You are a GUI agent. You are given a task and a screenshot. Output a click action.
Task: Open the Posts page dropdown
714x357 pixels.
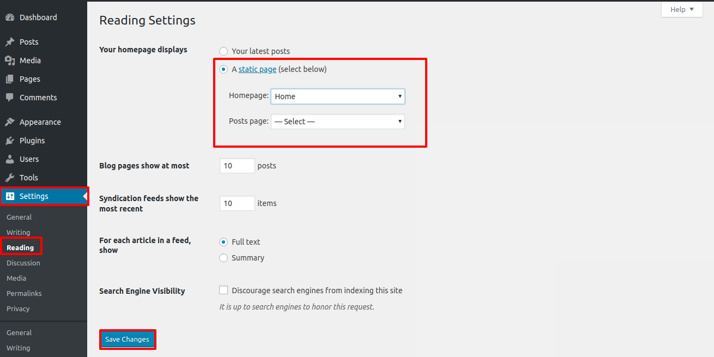(x=337, y=122)
